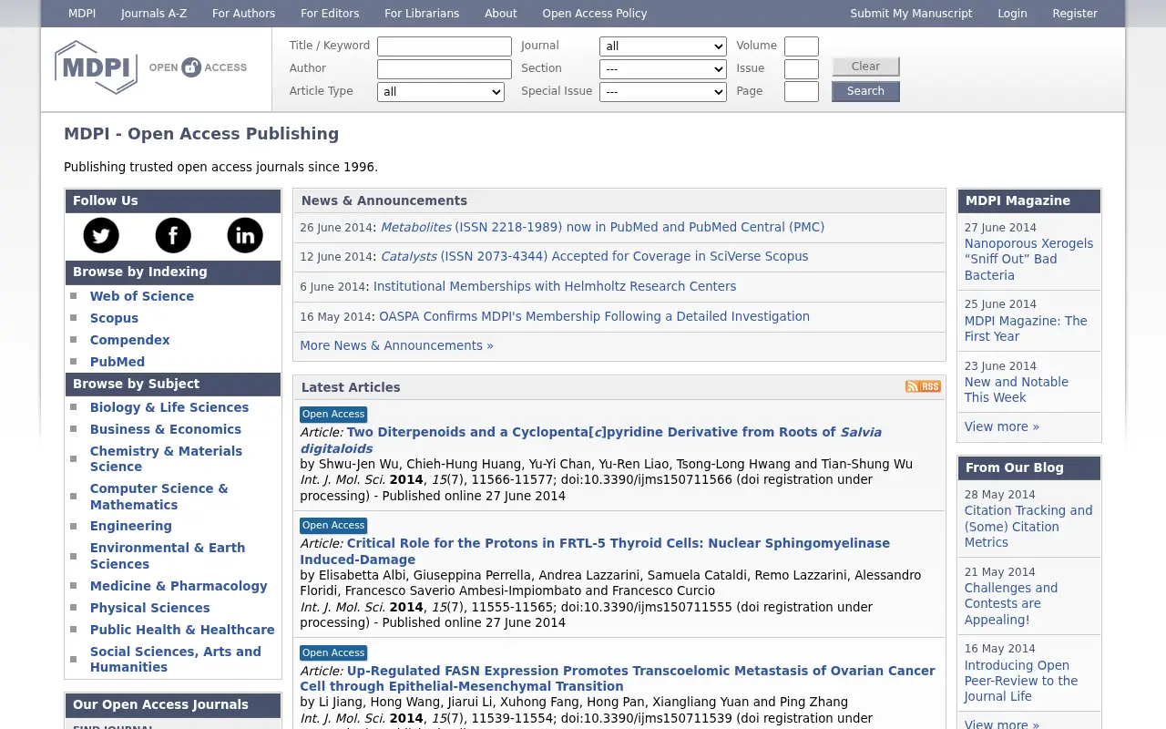
Task: Browse Engineering subject journals
Action: point(131,526)
